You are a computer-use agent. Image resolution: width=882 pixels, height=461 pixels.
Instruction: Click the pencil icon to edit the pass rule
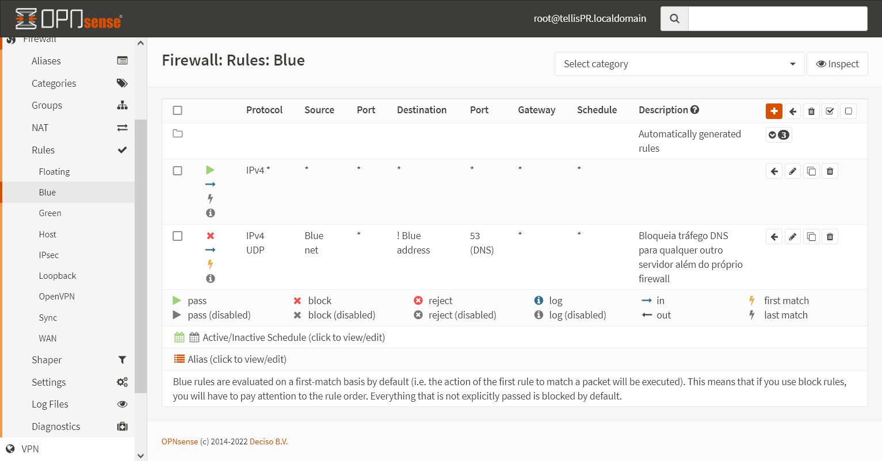pyautogui.click(x=792, y=171)
